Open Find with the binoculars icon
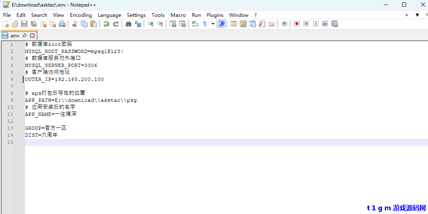 click(x=128, y=24)
